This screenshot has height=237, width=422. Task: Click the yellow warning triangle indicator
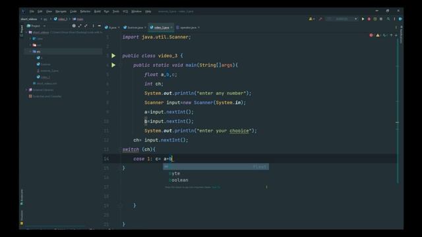pos(378,35)
